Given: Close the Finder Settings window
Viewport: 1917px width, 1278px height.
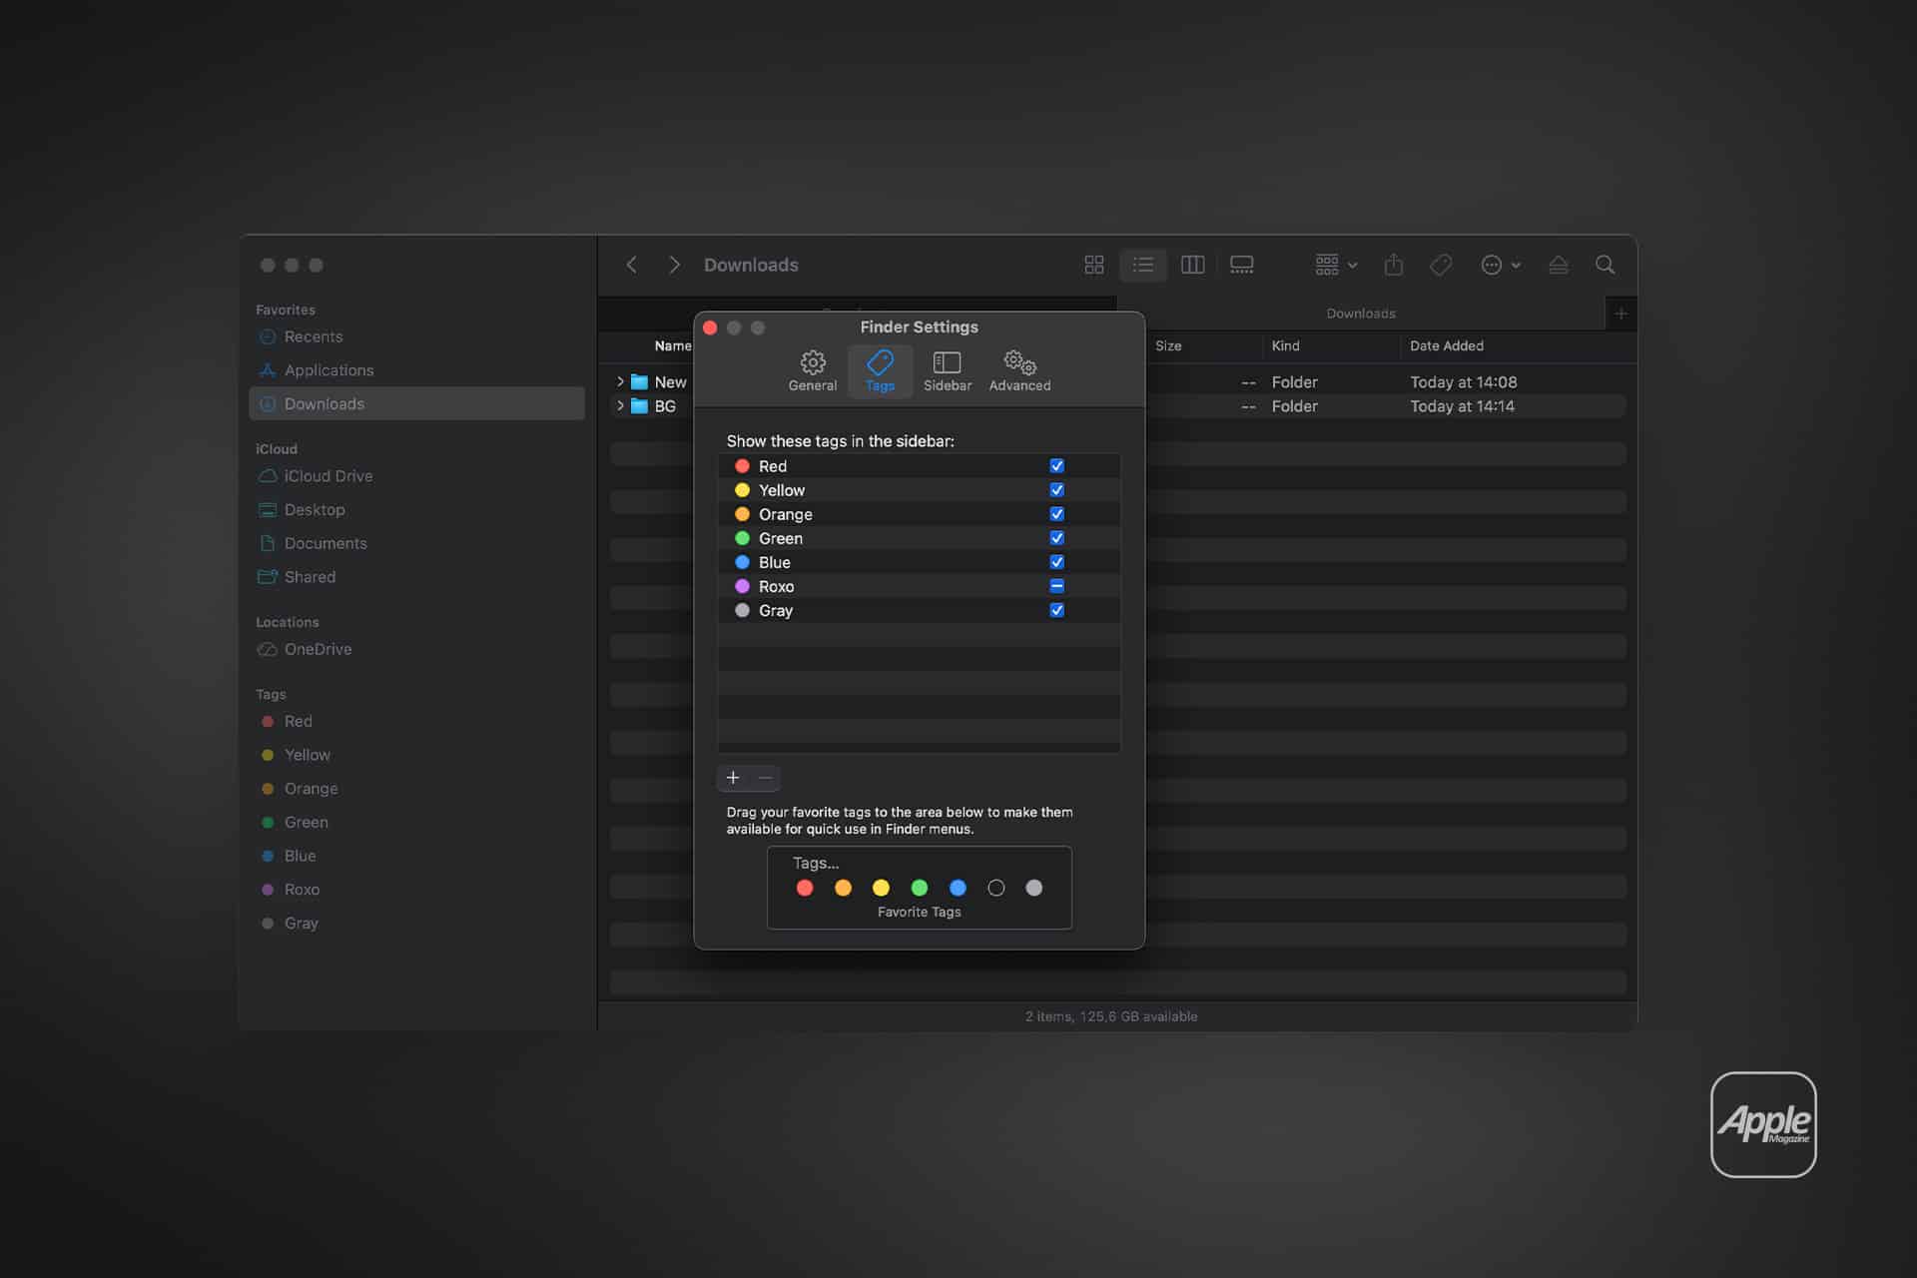Looking at the screenshot, I should pos(710,327).
